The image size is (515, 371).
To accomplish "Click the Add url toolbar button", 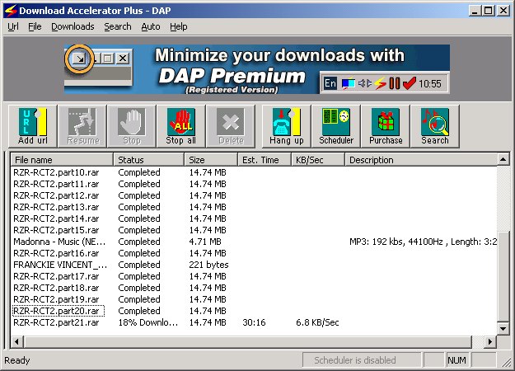I will [32, 126].
